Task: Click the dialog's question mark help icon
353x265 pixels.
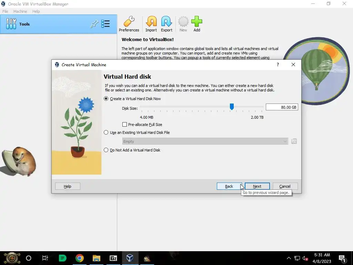Action: click(x=278, y=65)
